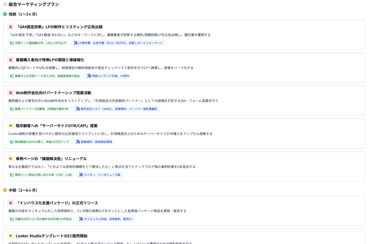Select the green clock icon beside 短期（1〜3ヶ月）

(5, 14)
